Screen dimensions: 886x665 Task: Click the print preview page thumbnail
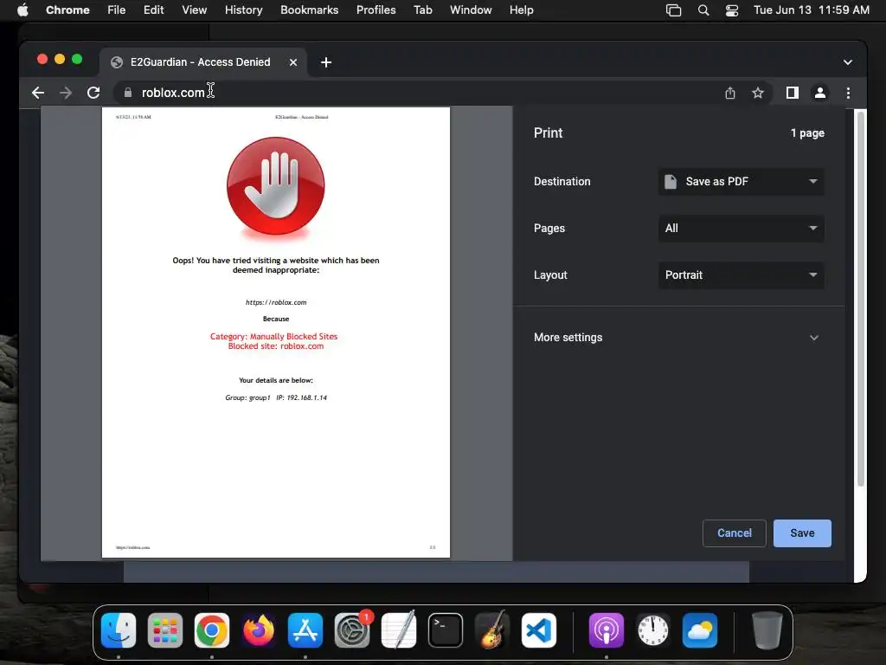click(276, 332)
